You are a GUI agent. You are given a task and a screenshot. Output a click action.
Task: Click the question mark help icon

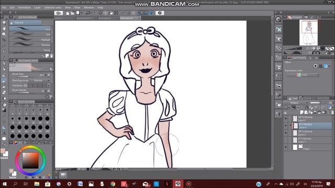(160, 13)
